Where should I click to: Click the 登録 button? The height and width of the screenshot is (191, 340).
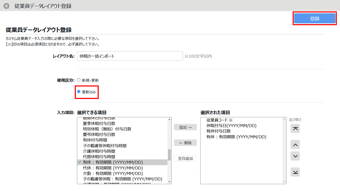pos(314,19)
